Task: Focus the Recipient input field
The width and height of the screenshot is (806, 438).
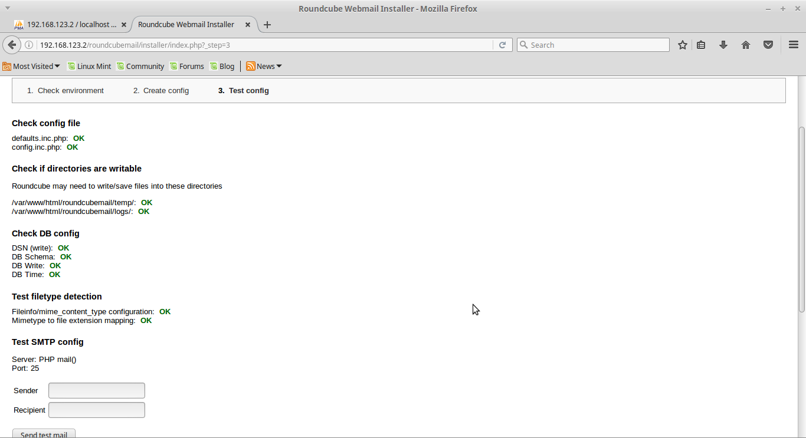Action: 97,410
